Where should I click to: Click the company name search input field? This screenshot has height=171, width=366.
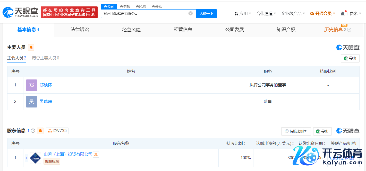(x=144, y=14)
